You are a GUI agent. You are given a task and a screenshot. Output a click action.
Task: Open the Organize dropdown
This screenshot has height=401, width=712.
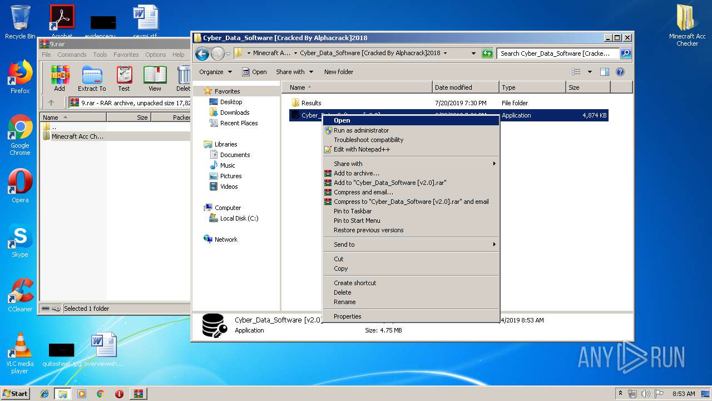[x=215, y=72]
